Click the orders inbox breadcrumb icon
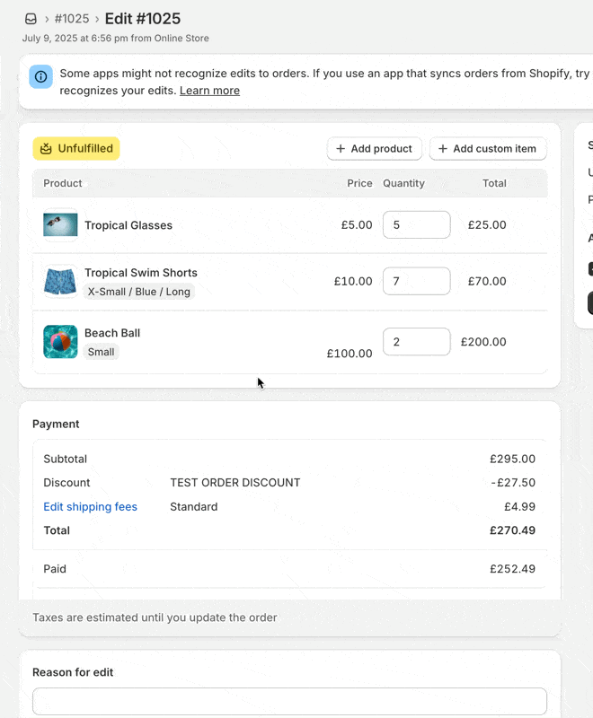The width and height of the screenshot is (593, 718). pyautogui.click(x=31, y=19)
